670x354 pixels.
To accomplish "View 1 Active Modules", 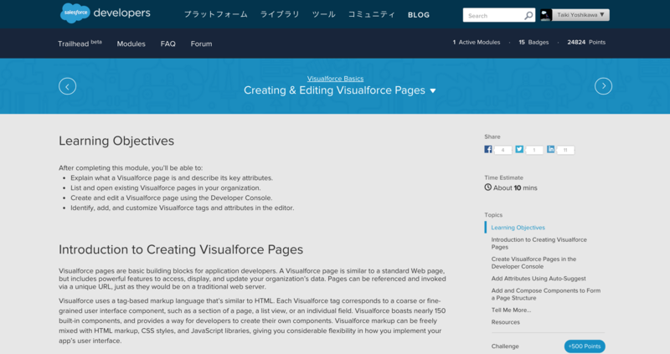I will point(477,43).
